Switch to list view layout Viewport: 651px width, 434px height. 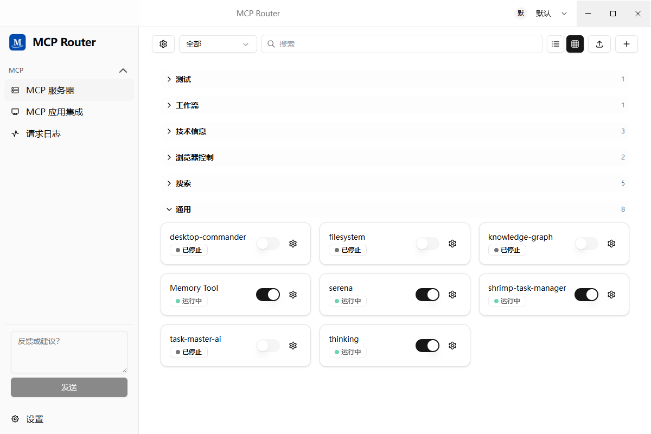[x=556, y=44]
